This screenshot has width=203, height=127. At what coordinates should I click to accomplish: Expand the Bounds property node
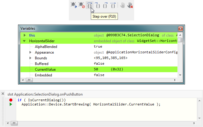30,58
